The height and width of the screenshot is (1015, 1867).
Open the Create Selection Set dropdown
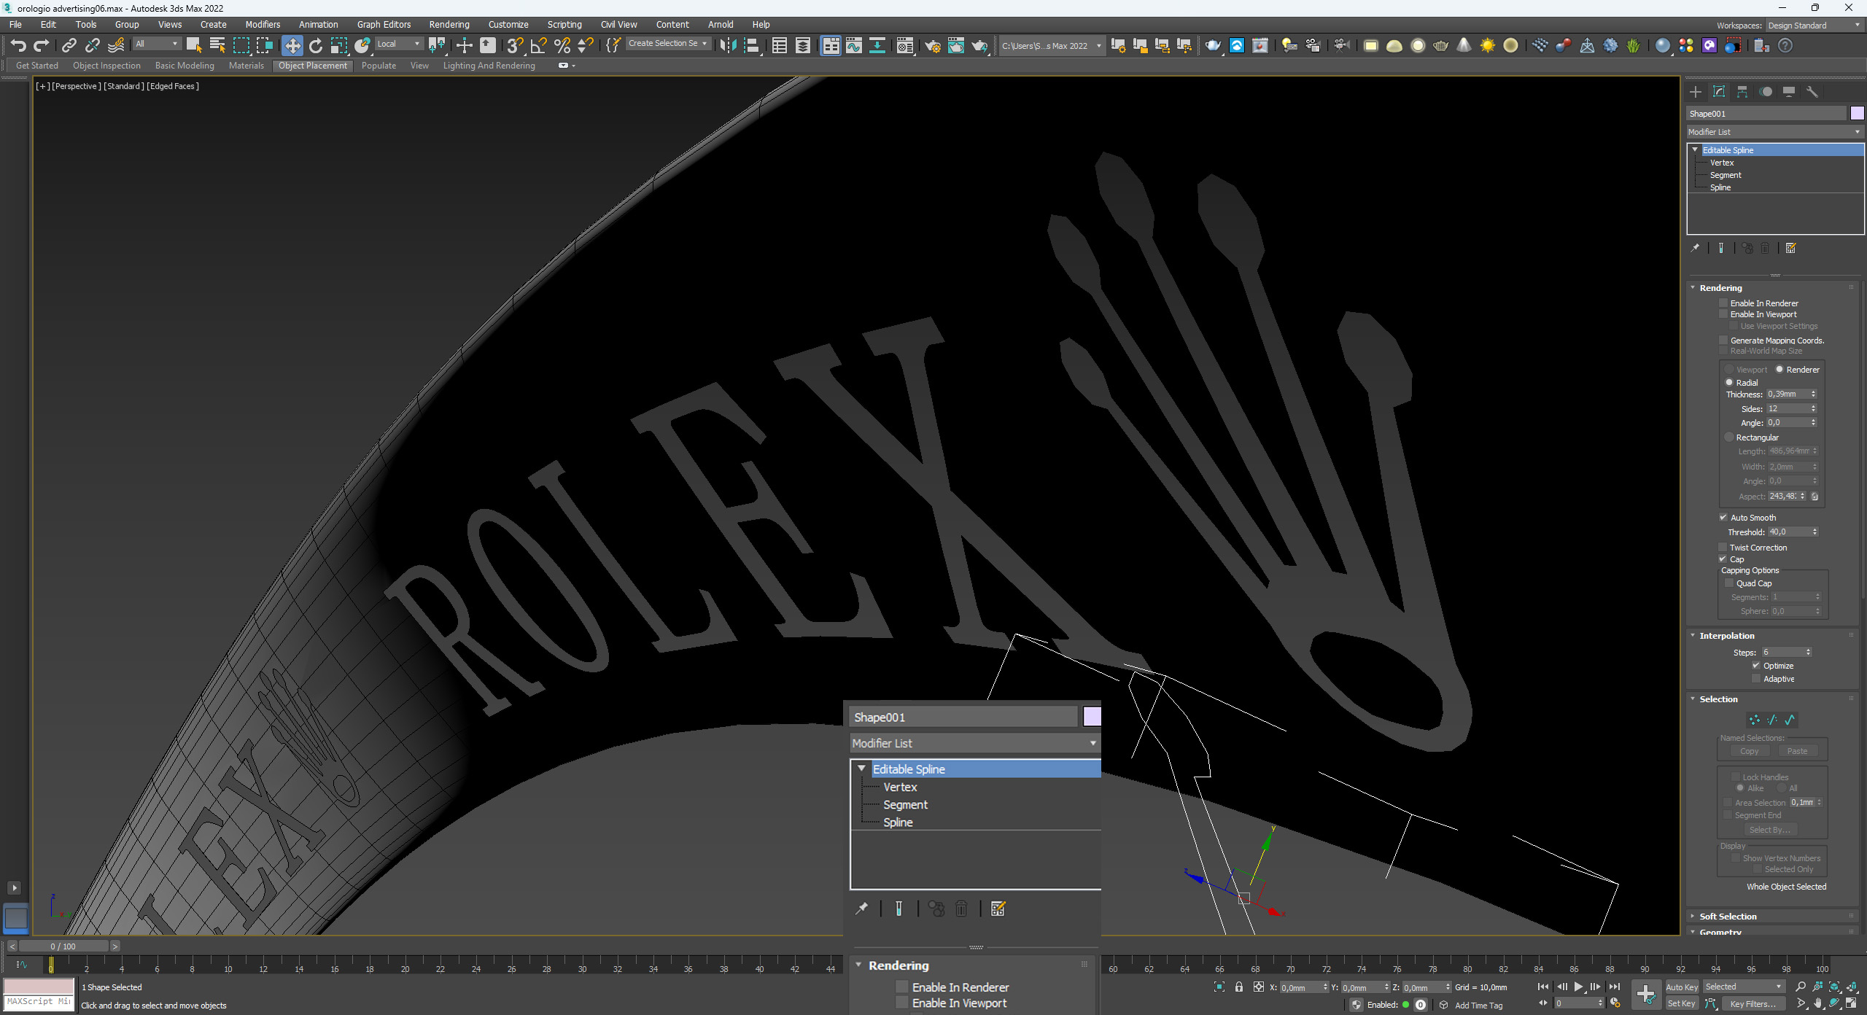(668, 44)
